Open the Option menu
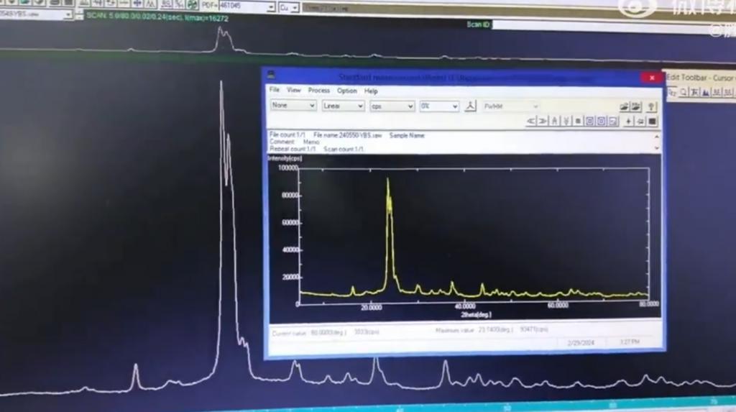This screenshot has width=736, height=412. [346, 91]
